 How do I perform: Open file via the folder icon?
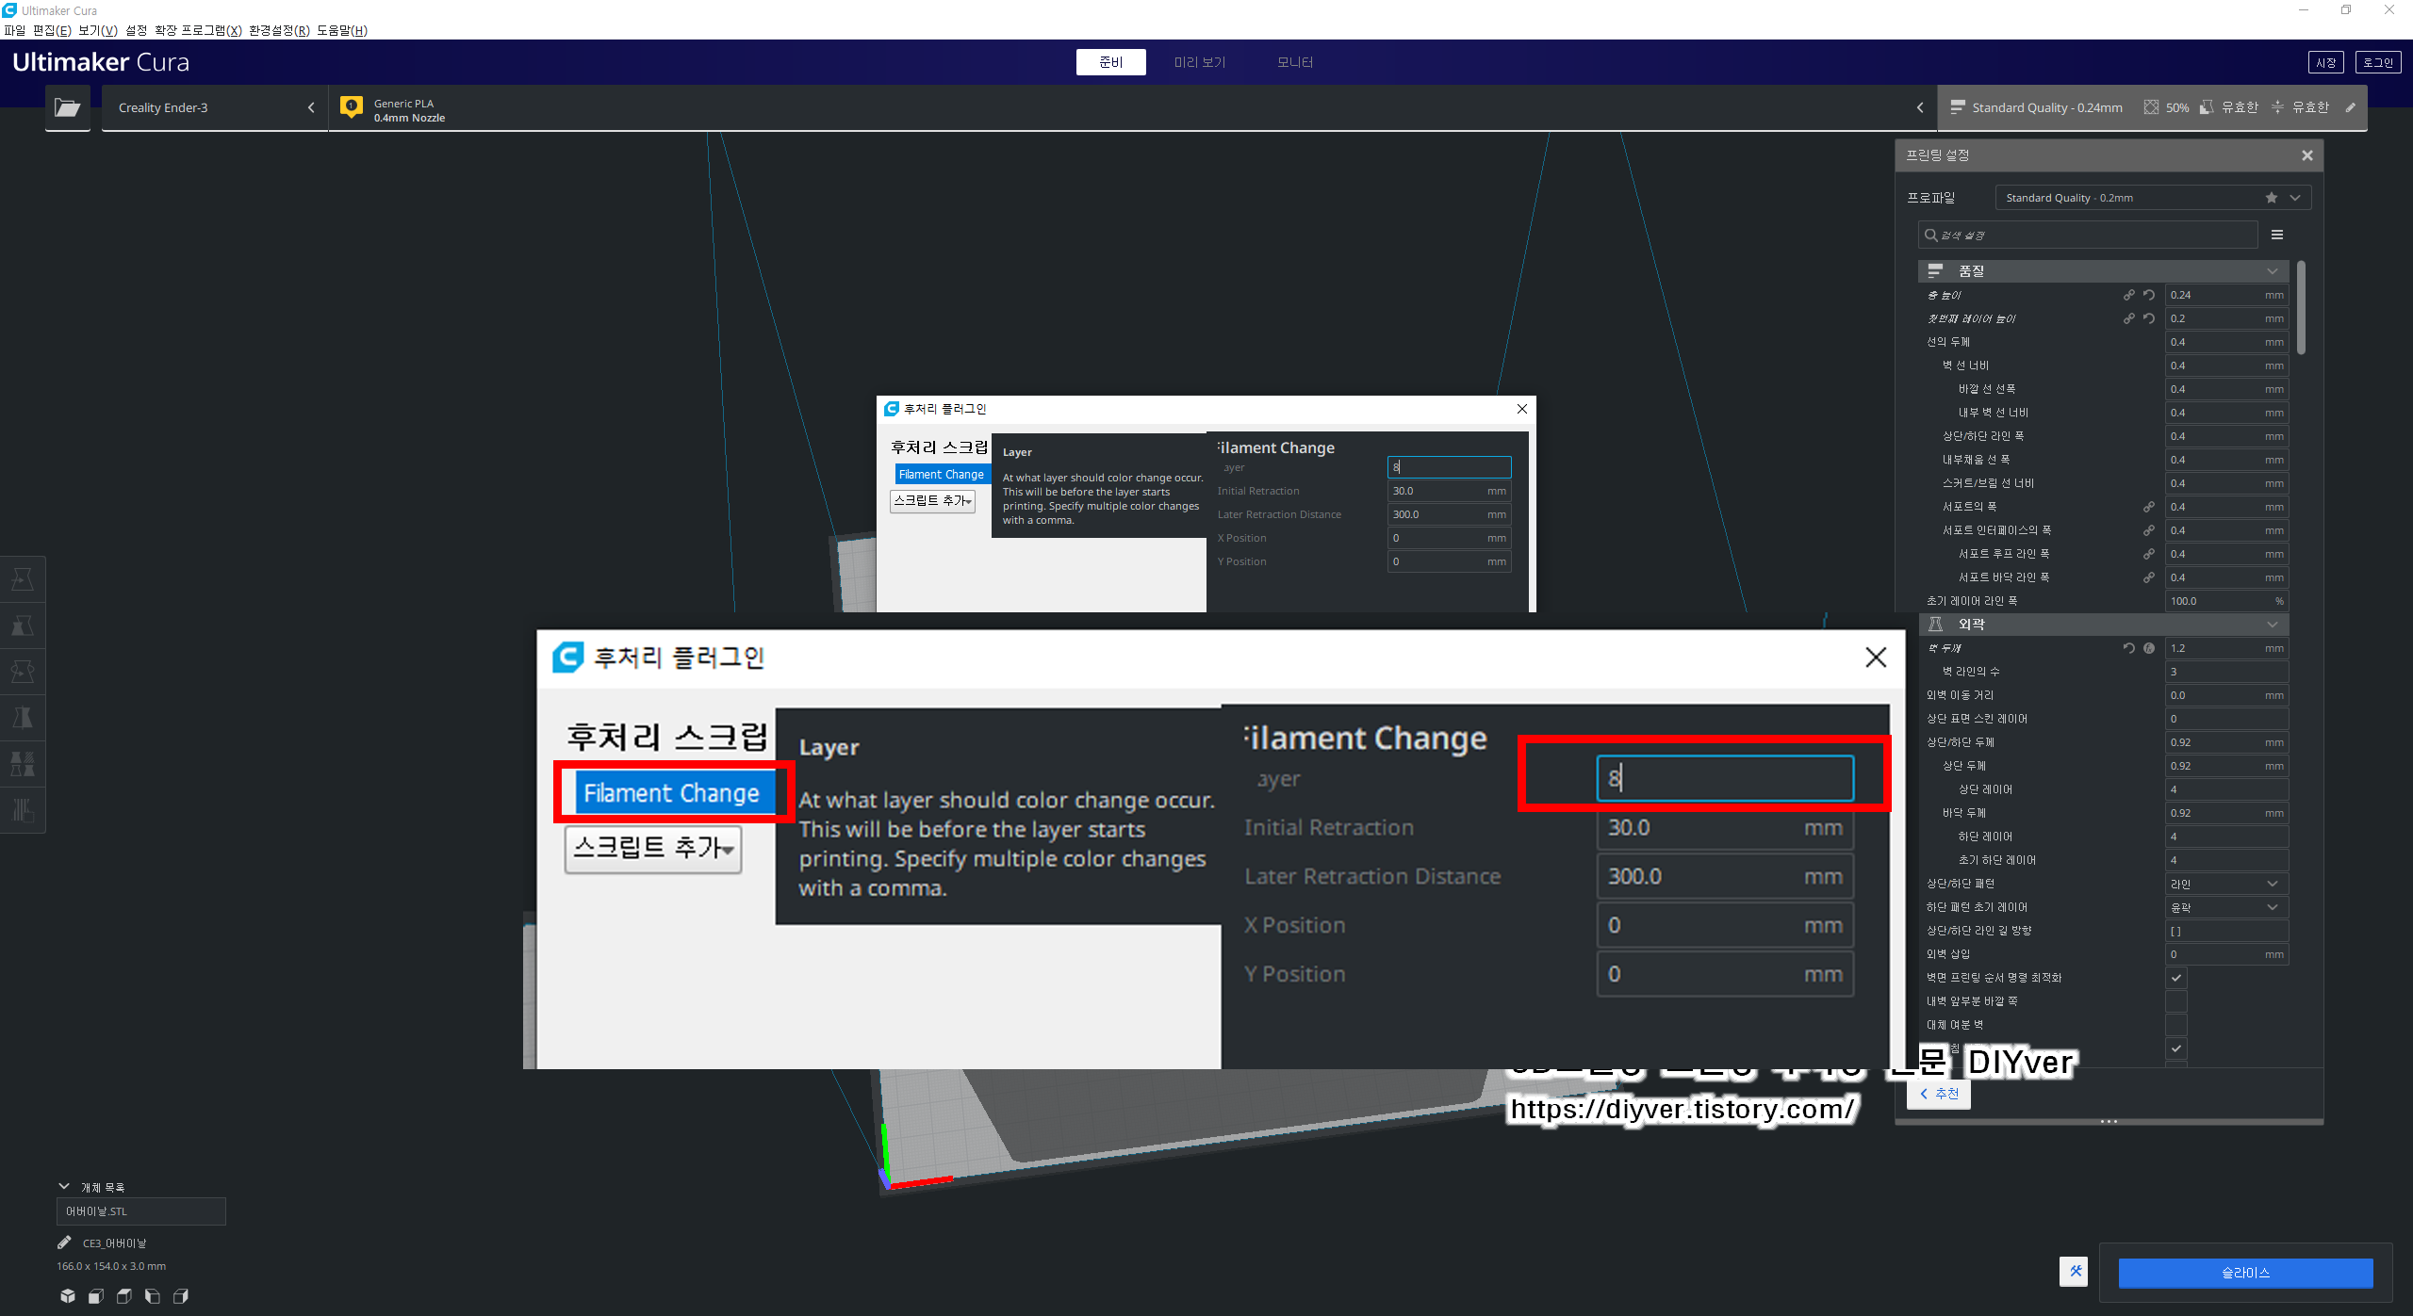coord(67,107)
